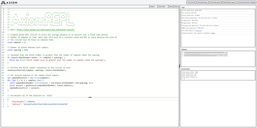Screen dimensions: 257x128
Task: Click the 'const samples = 8;' code line
Action: point(17,42)
